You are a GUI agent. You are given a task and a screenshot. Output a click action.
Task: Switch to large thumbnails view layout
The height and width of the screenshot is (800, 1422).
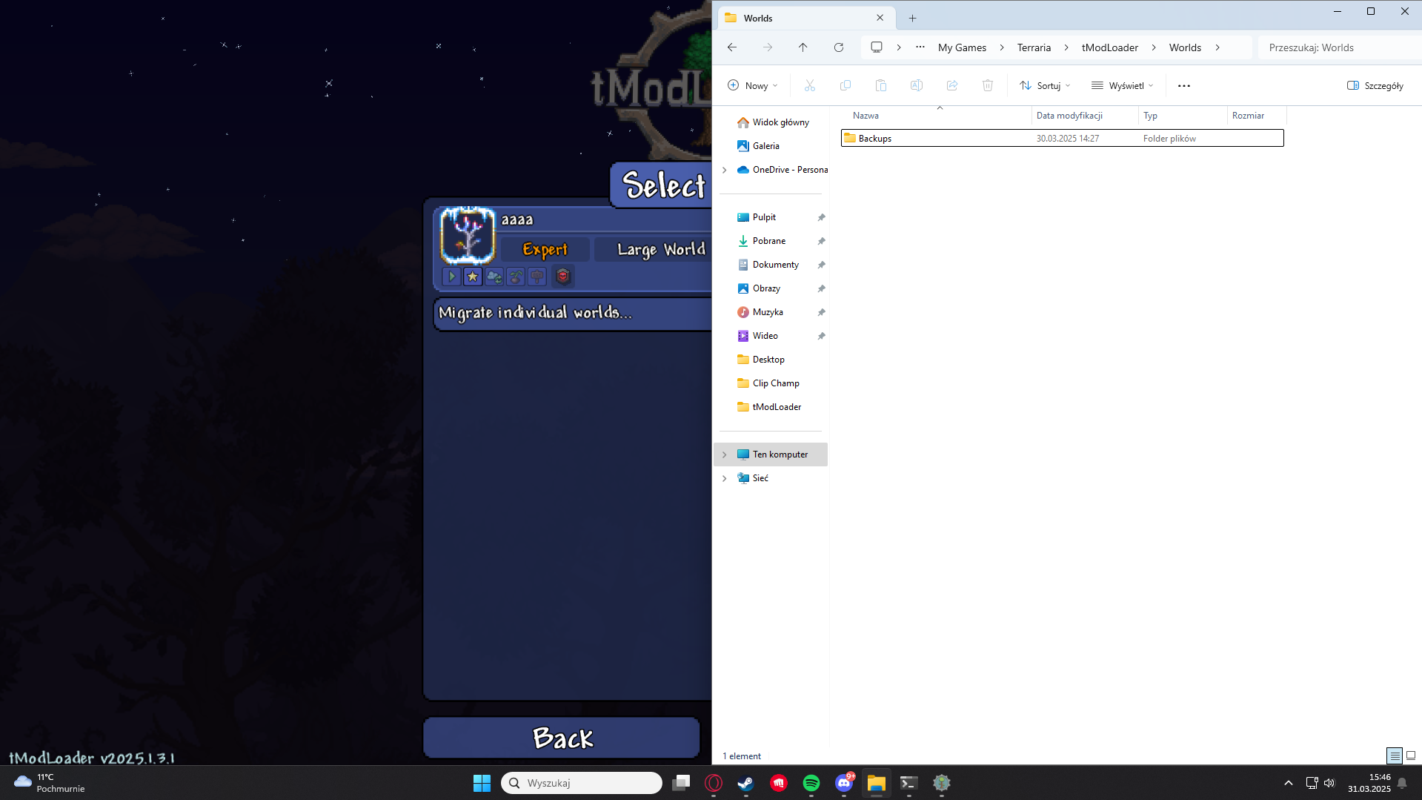(x=1411, y=756)
